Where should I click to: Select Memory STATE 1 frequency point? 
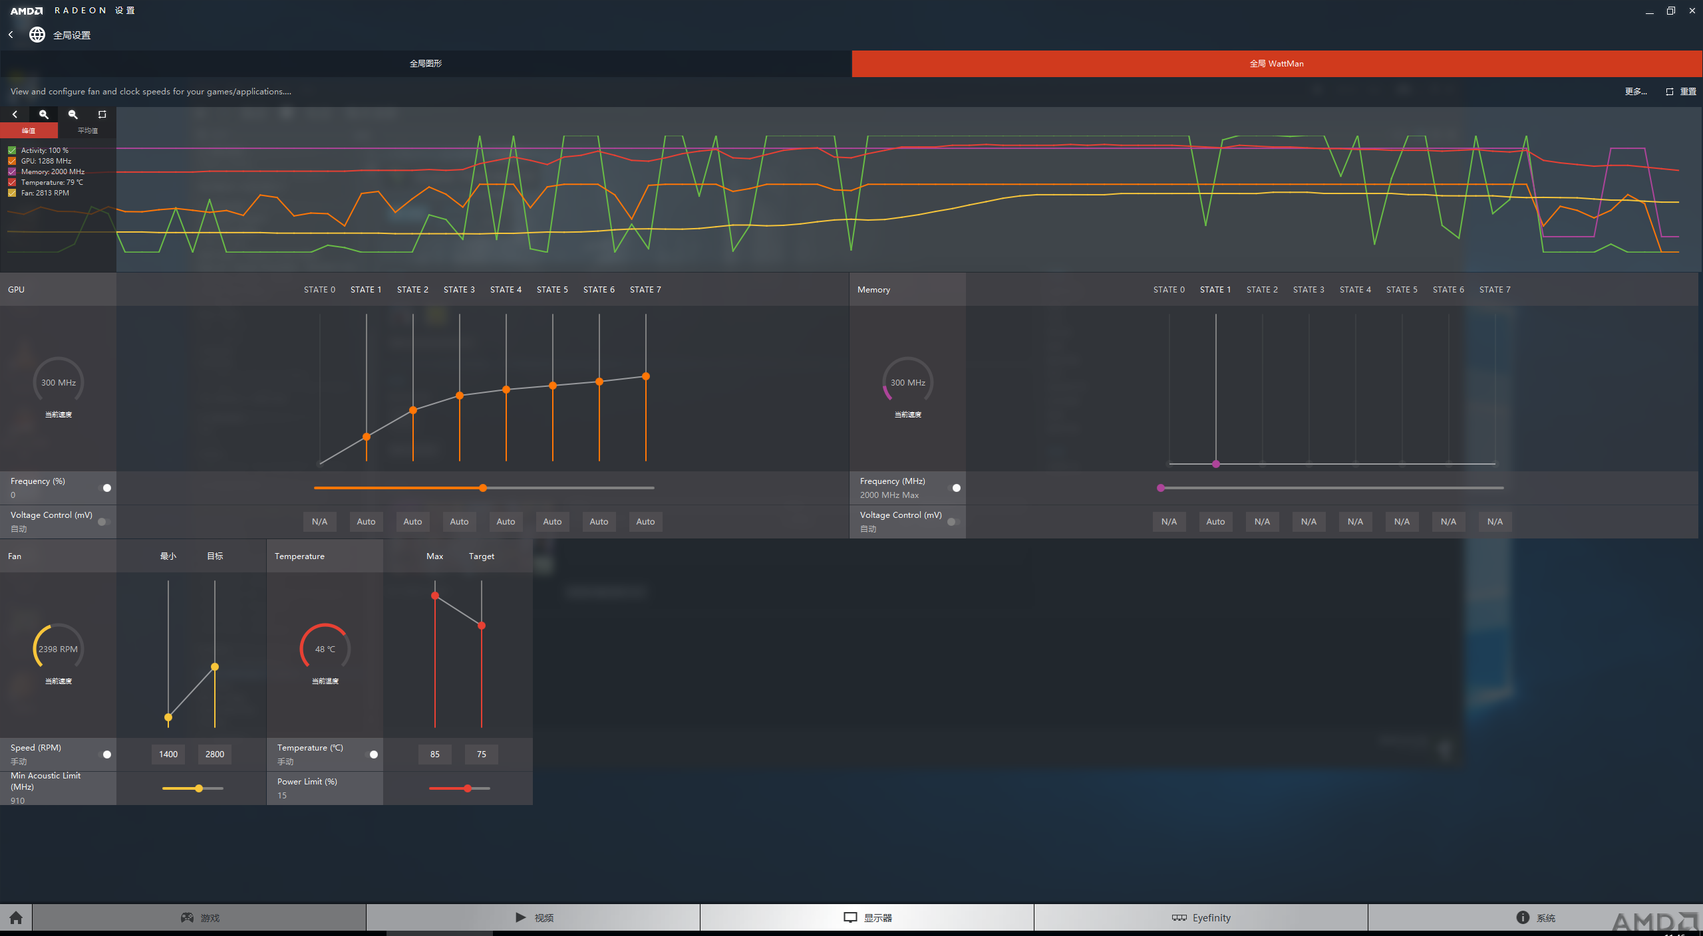coord(1216,463)
